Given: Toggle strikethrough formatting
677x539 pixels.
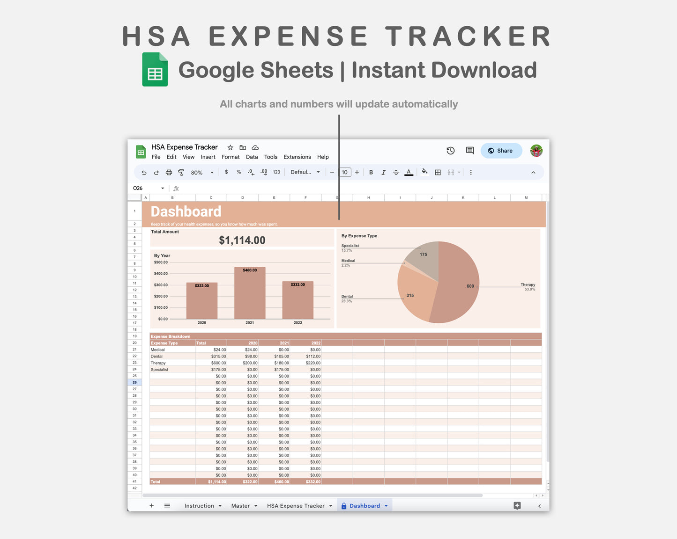Looking at the screenshot, I should tap(396, 172).
